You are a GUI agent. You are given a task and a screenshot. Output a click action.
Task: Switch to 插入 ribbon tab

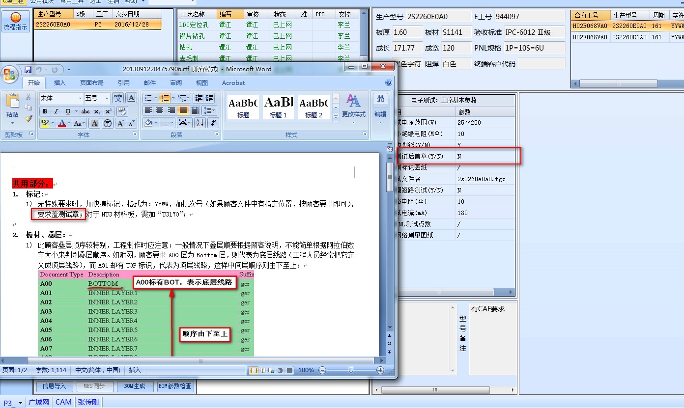pos(59,83)
